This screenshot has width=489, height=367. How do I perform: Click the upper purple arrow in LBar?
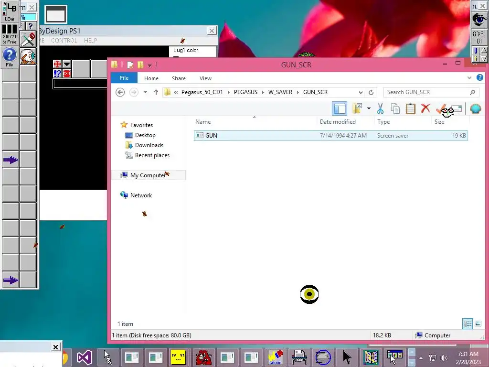click(11, 160)
